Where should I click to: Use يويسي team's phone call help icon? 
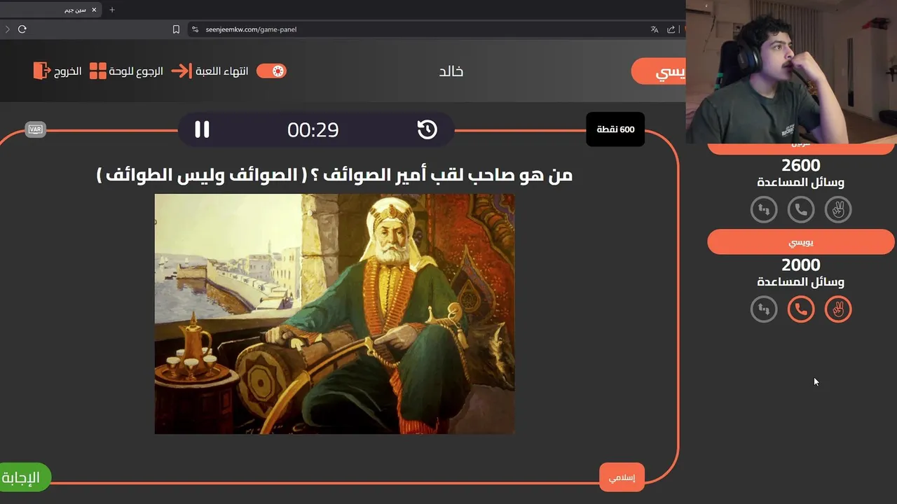click(801, 309)
